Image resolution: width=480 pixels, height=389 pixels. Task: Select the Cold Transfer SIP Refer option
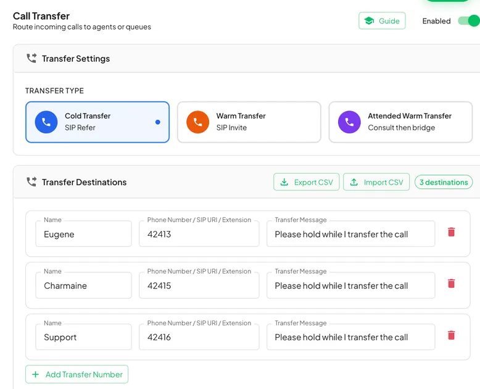[x=97, y=122]
